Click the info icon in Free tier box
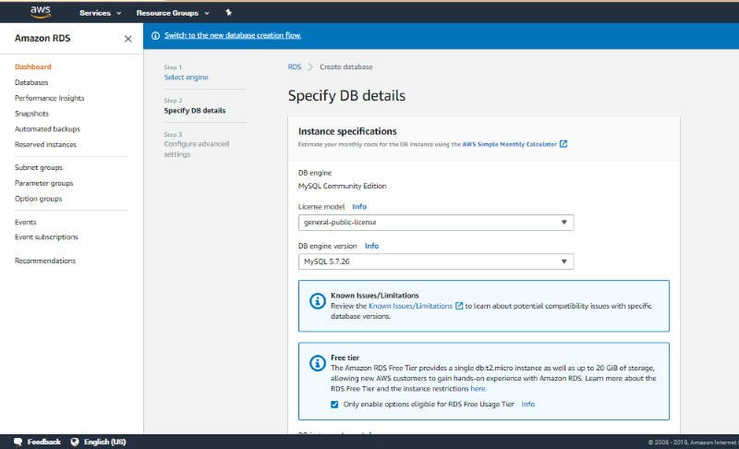 coord(317,363)
